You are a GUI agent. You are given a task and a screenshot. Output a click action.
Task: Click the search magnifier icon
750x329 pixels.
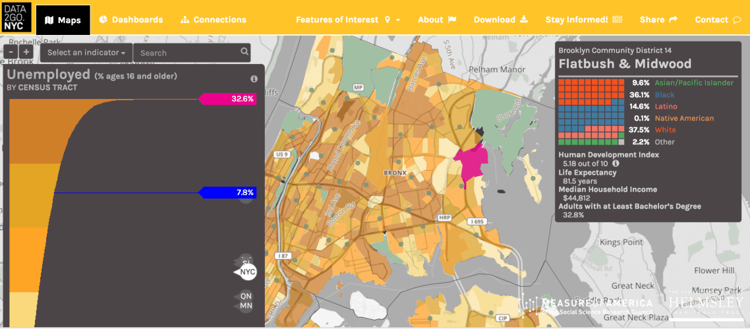pos(245,51)
